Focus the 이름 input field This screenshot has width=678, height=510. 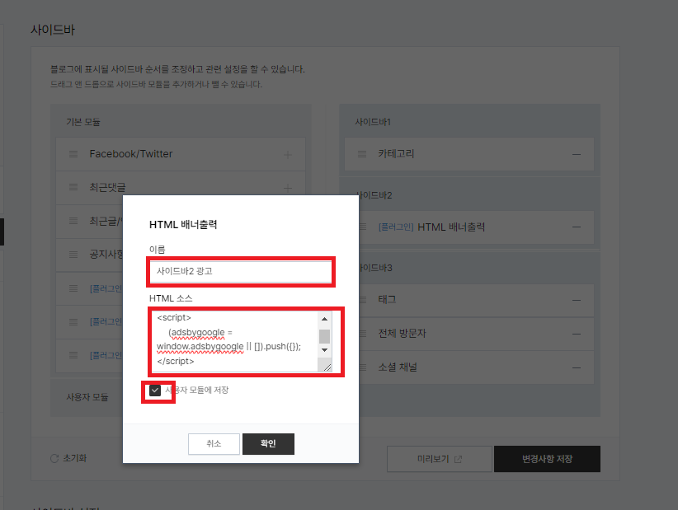point(240,271)
